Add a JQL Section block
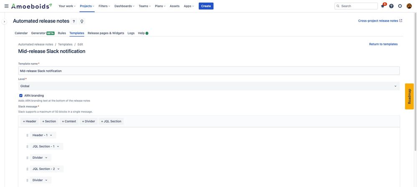 coord(111,121)
